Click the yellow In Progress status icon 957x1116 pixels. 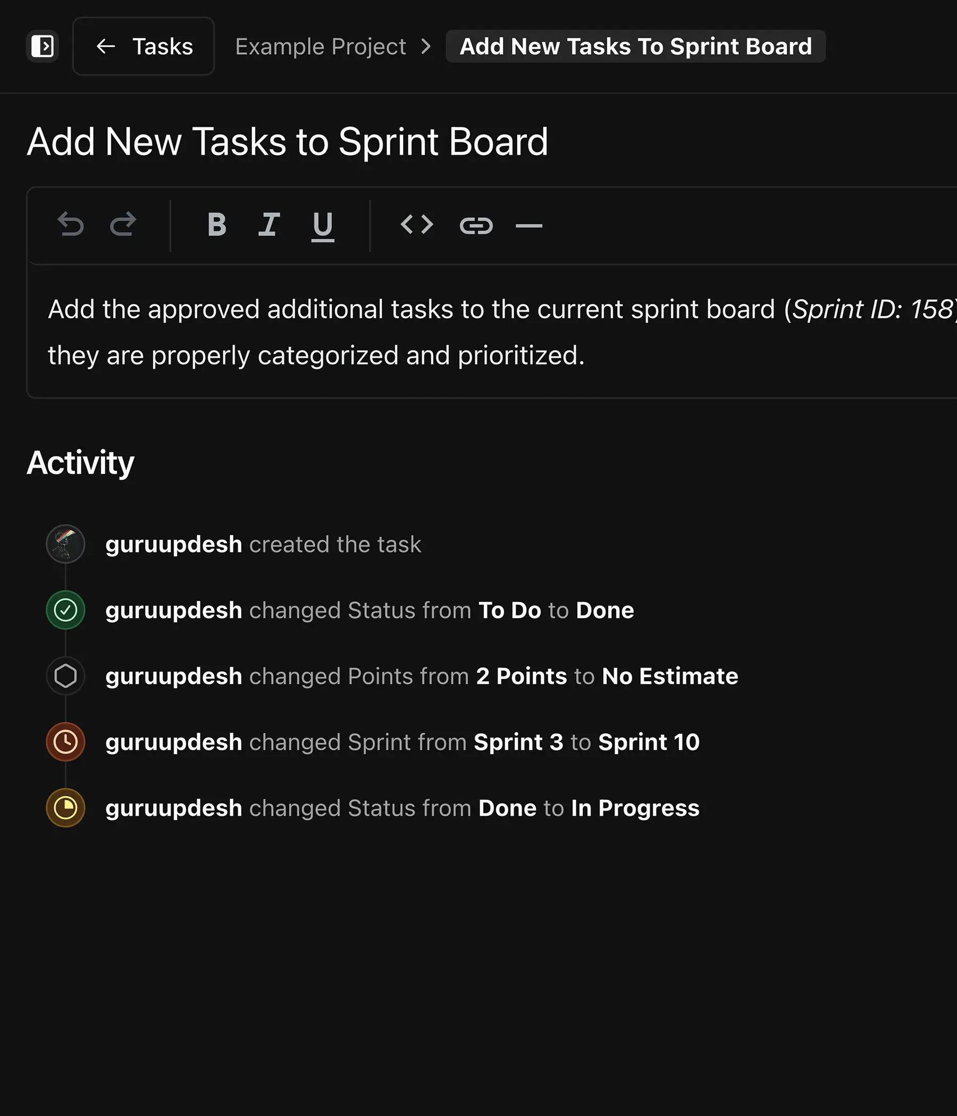pos(66,808)
